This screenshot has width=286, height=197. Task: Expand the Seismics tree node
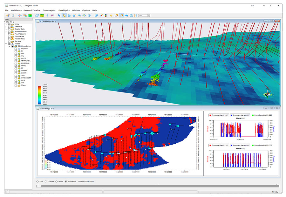point(6,27)
